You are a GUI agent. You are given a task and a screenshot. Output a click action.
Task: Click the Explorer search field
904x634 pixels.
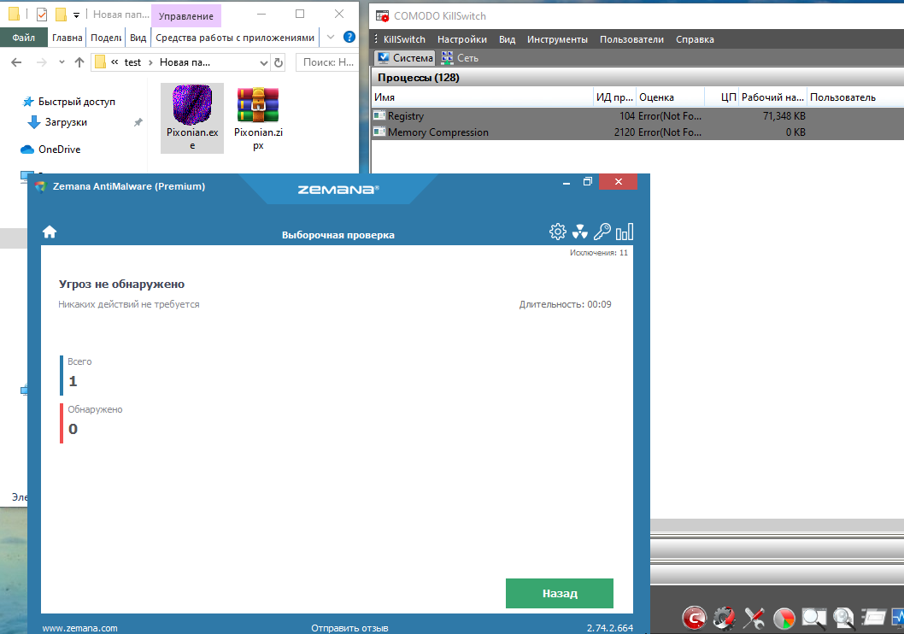(327, 62)
